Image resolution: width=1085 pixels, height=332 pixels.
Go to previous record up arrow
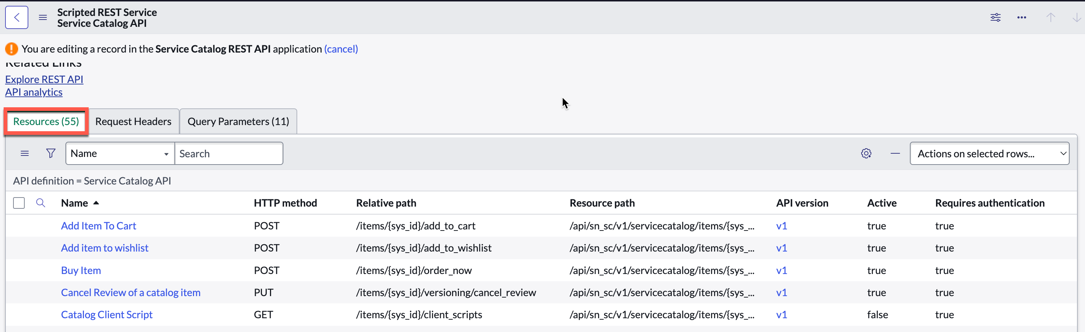[x=1050, y=17]
